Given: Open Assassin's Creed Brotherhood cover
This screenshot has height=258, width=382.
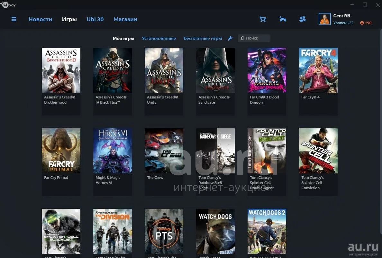Looking at the screenshot, I should (61, 70).
